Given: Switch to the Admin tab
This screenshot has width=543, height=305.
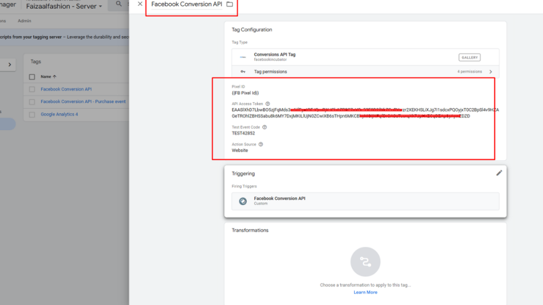Looking at the screenshot, I should tap(24, 21).
